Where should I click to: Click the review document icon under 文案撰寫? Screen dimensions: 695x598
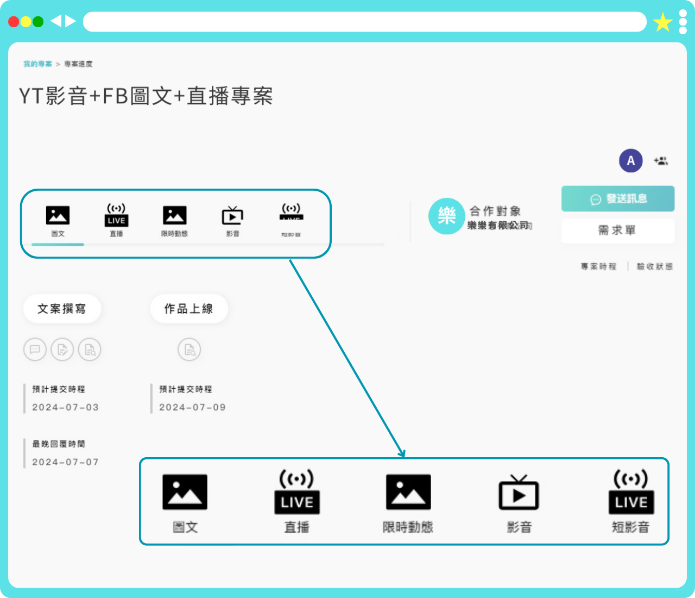tap(90, 350)
